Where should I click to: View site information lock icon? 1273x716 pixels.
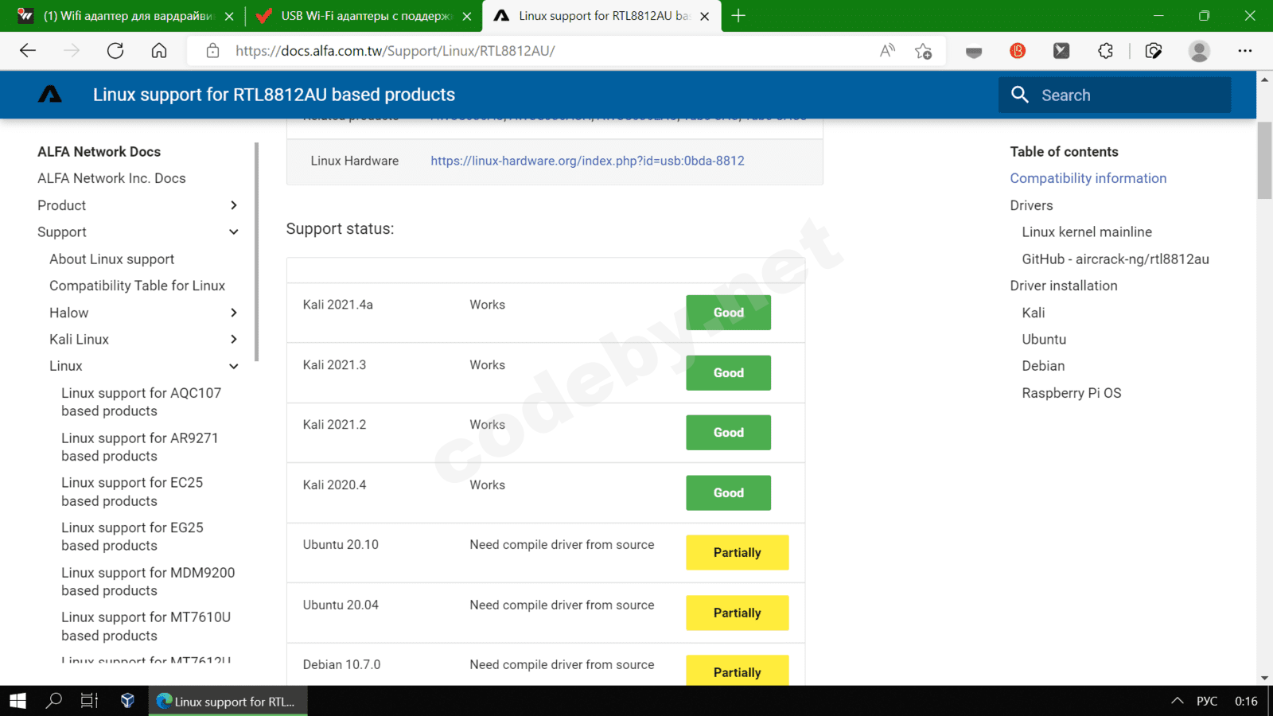[212, 51]
